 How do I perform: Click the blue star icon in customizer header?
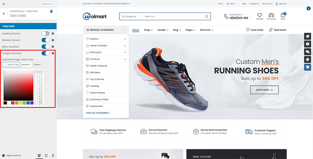[51, 11]
